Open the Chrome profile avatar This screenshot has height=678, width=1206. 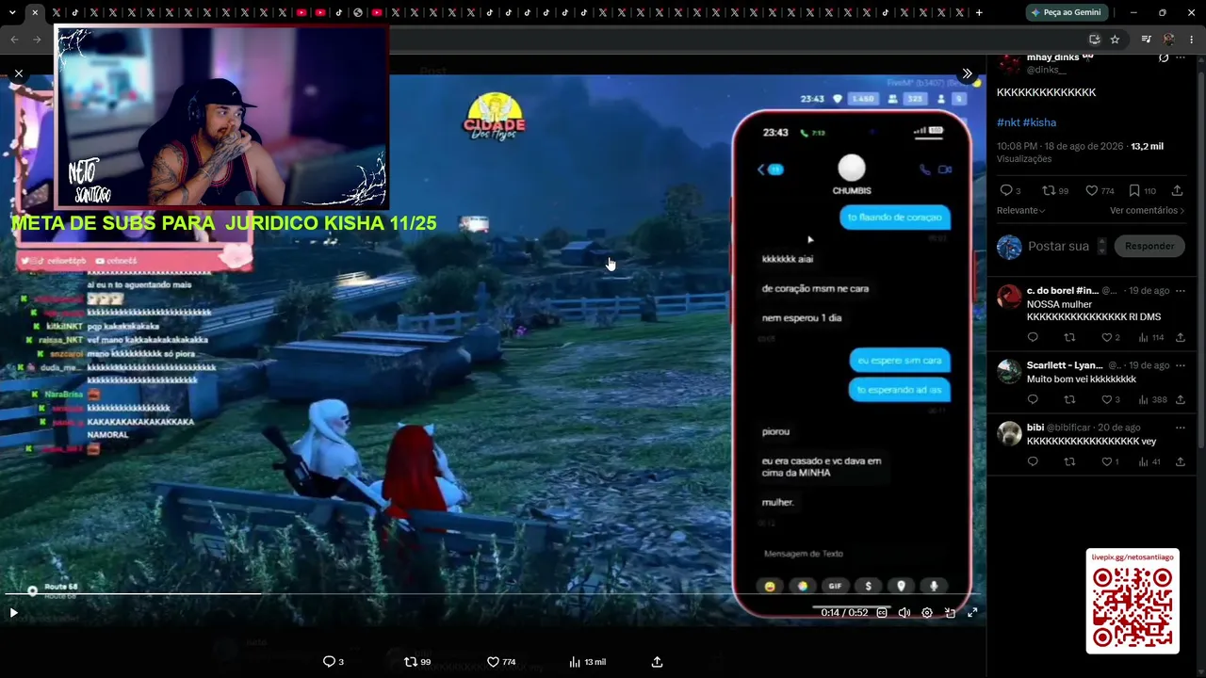click(1169, 40)
